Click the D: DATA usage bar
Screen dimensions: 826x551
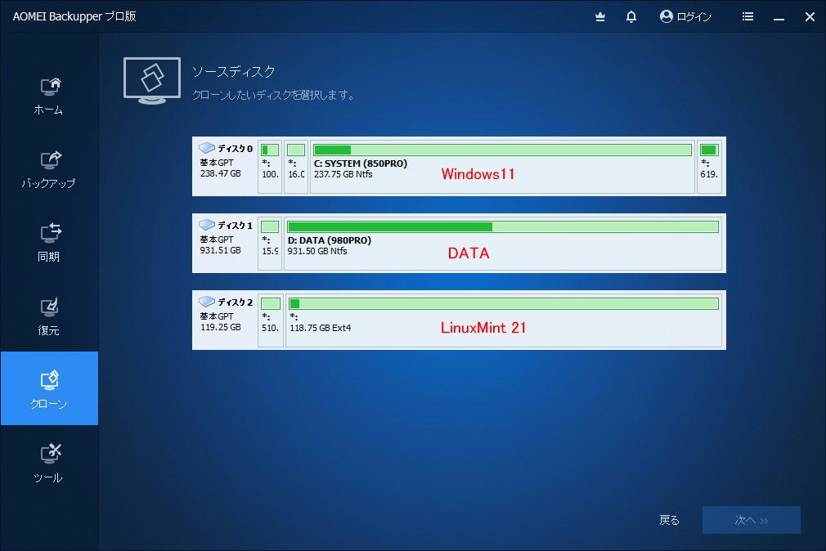tap(503, 227)
